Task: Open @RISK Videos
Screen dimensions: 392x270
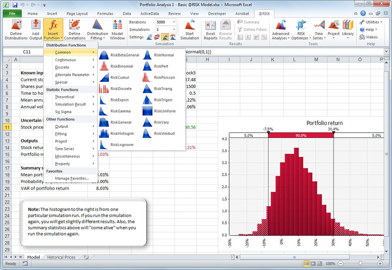Action: pos(368,37)
